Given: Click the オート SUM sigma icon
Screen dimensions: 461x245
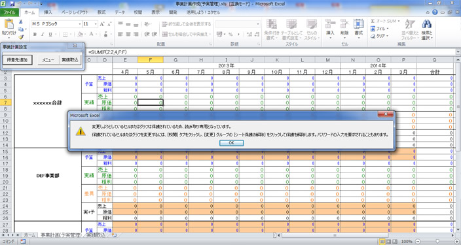Looking at the screenshot, I should pyautogui.click(x=373, y=21).
